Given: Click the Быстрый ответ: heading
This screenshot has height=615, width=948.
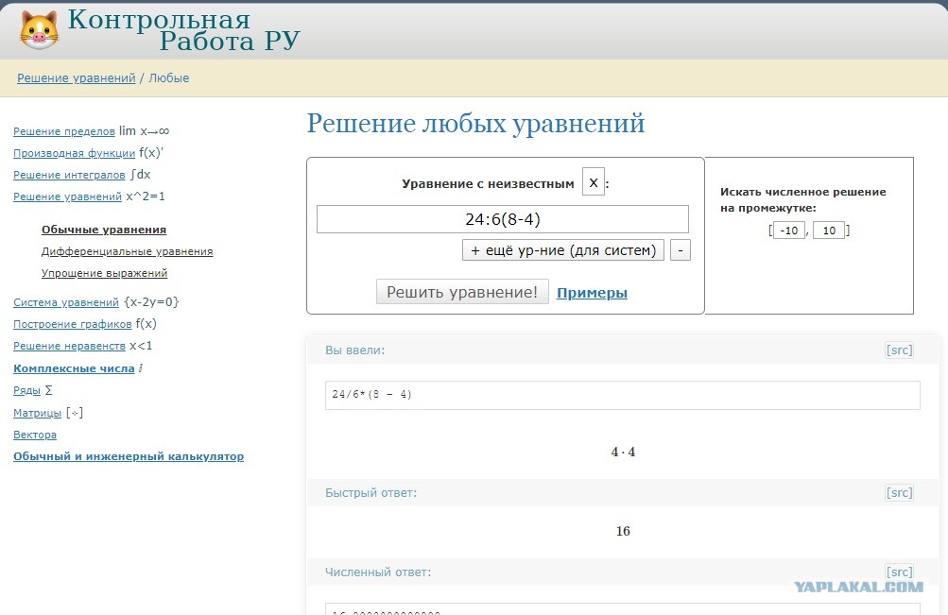Looking at the screenshot, I should coord(371,492).
